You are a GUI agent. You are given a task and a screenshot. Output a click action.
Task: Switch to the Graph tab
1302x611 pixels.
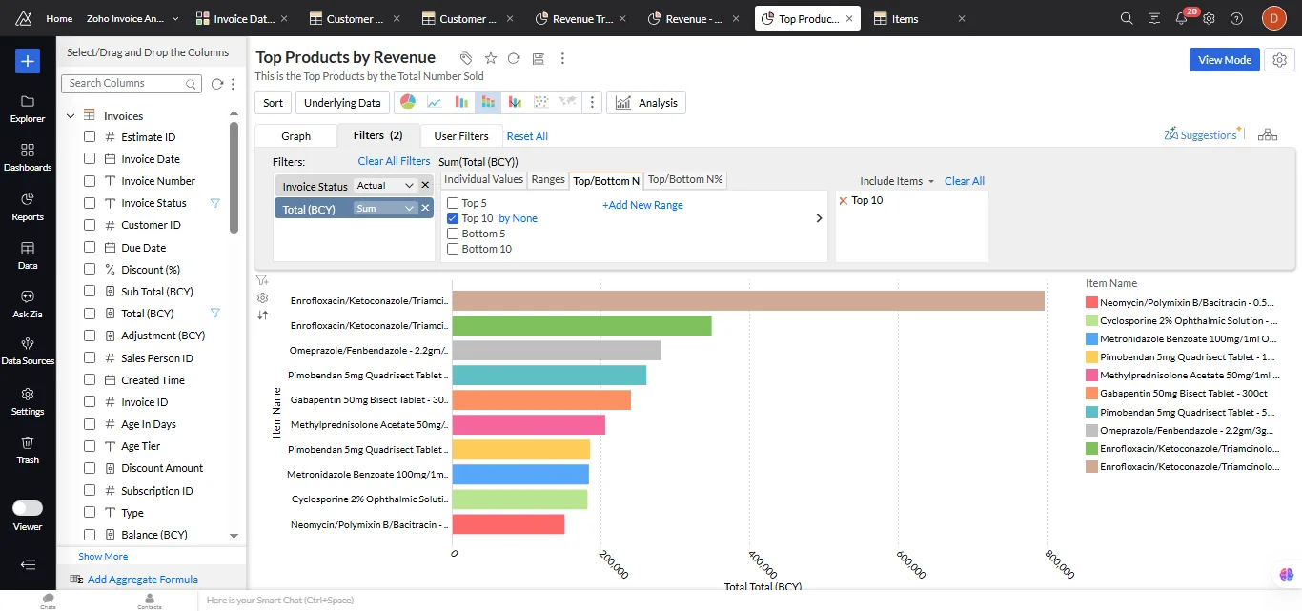coord(296,136)
